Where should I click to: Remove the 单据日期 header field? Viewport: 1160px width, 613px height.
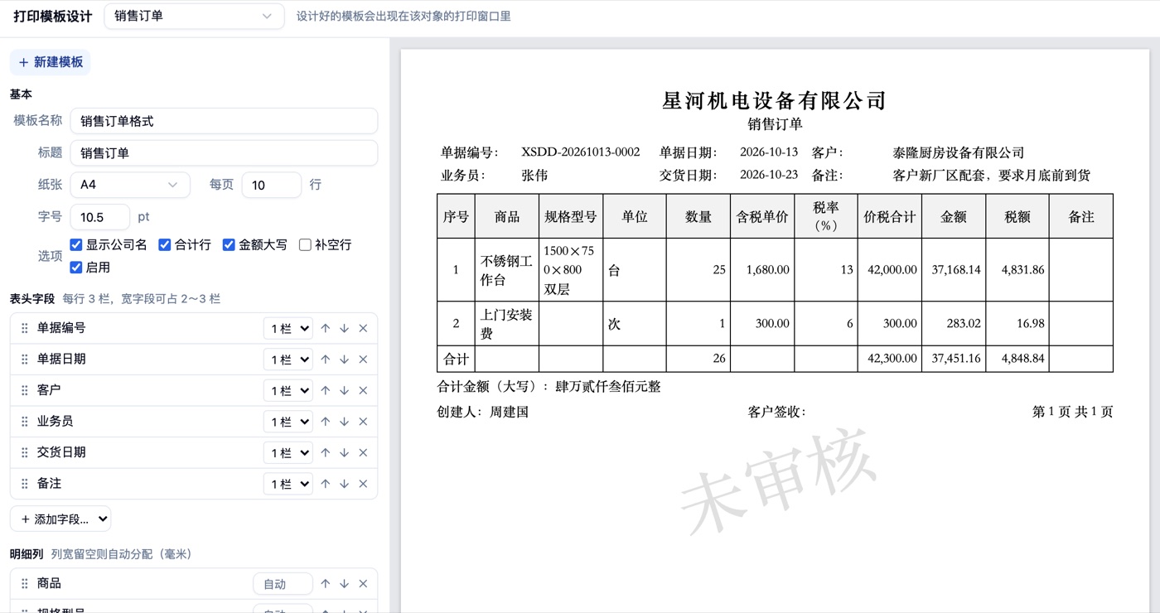[363, 360]
